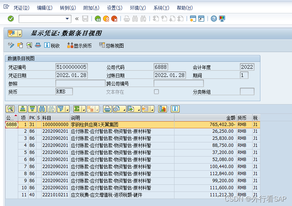Click the Select Line Item magnifier icon
Viewport: 292px width, 206px height.
pyautogui.click(x=29, y=45)
